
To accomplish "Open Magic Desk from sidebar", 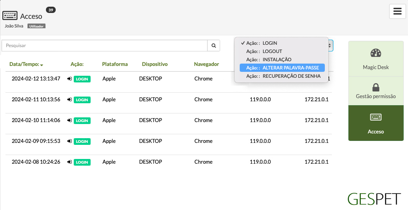I will coord(376,59).
